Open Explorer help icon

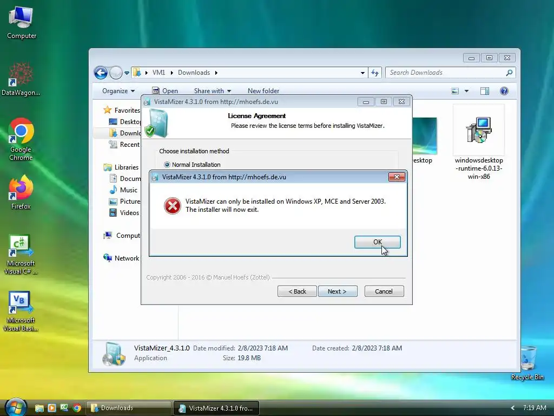tap(504, 91)
